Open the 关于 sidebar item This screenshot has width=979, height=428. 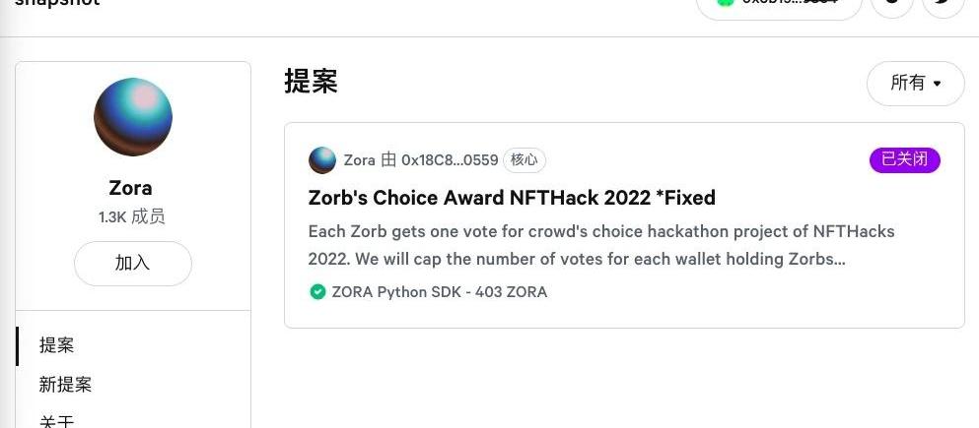pyautogui.click(x=57, y=421)
